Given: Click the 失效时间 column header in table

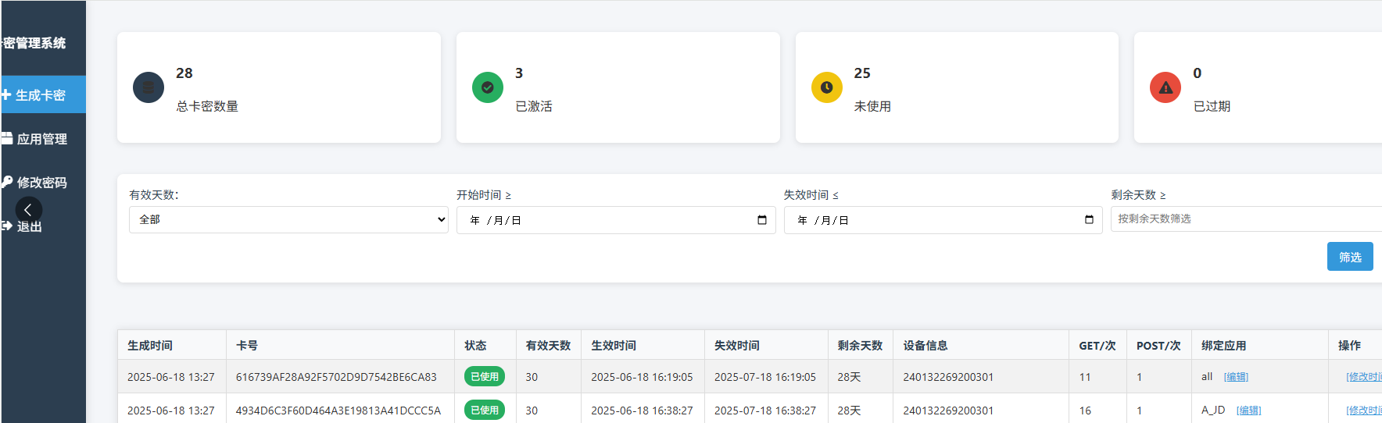Looking at the screenshot, I should (x=736, y=345).
